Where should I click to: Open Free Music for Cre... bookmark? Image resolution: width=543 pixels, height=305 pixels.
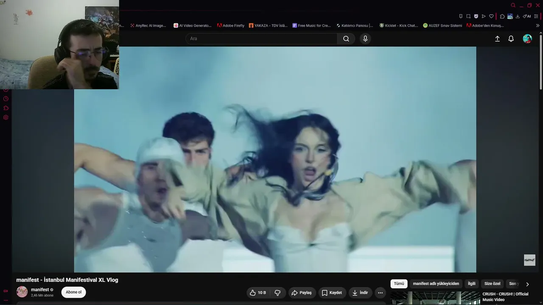click(311, 25)
